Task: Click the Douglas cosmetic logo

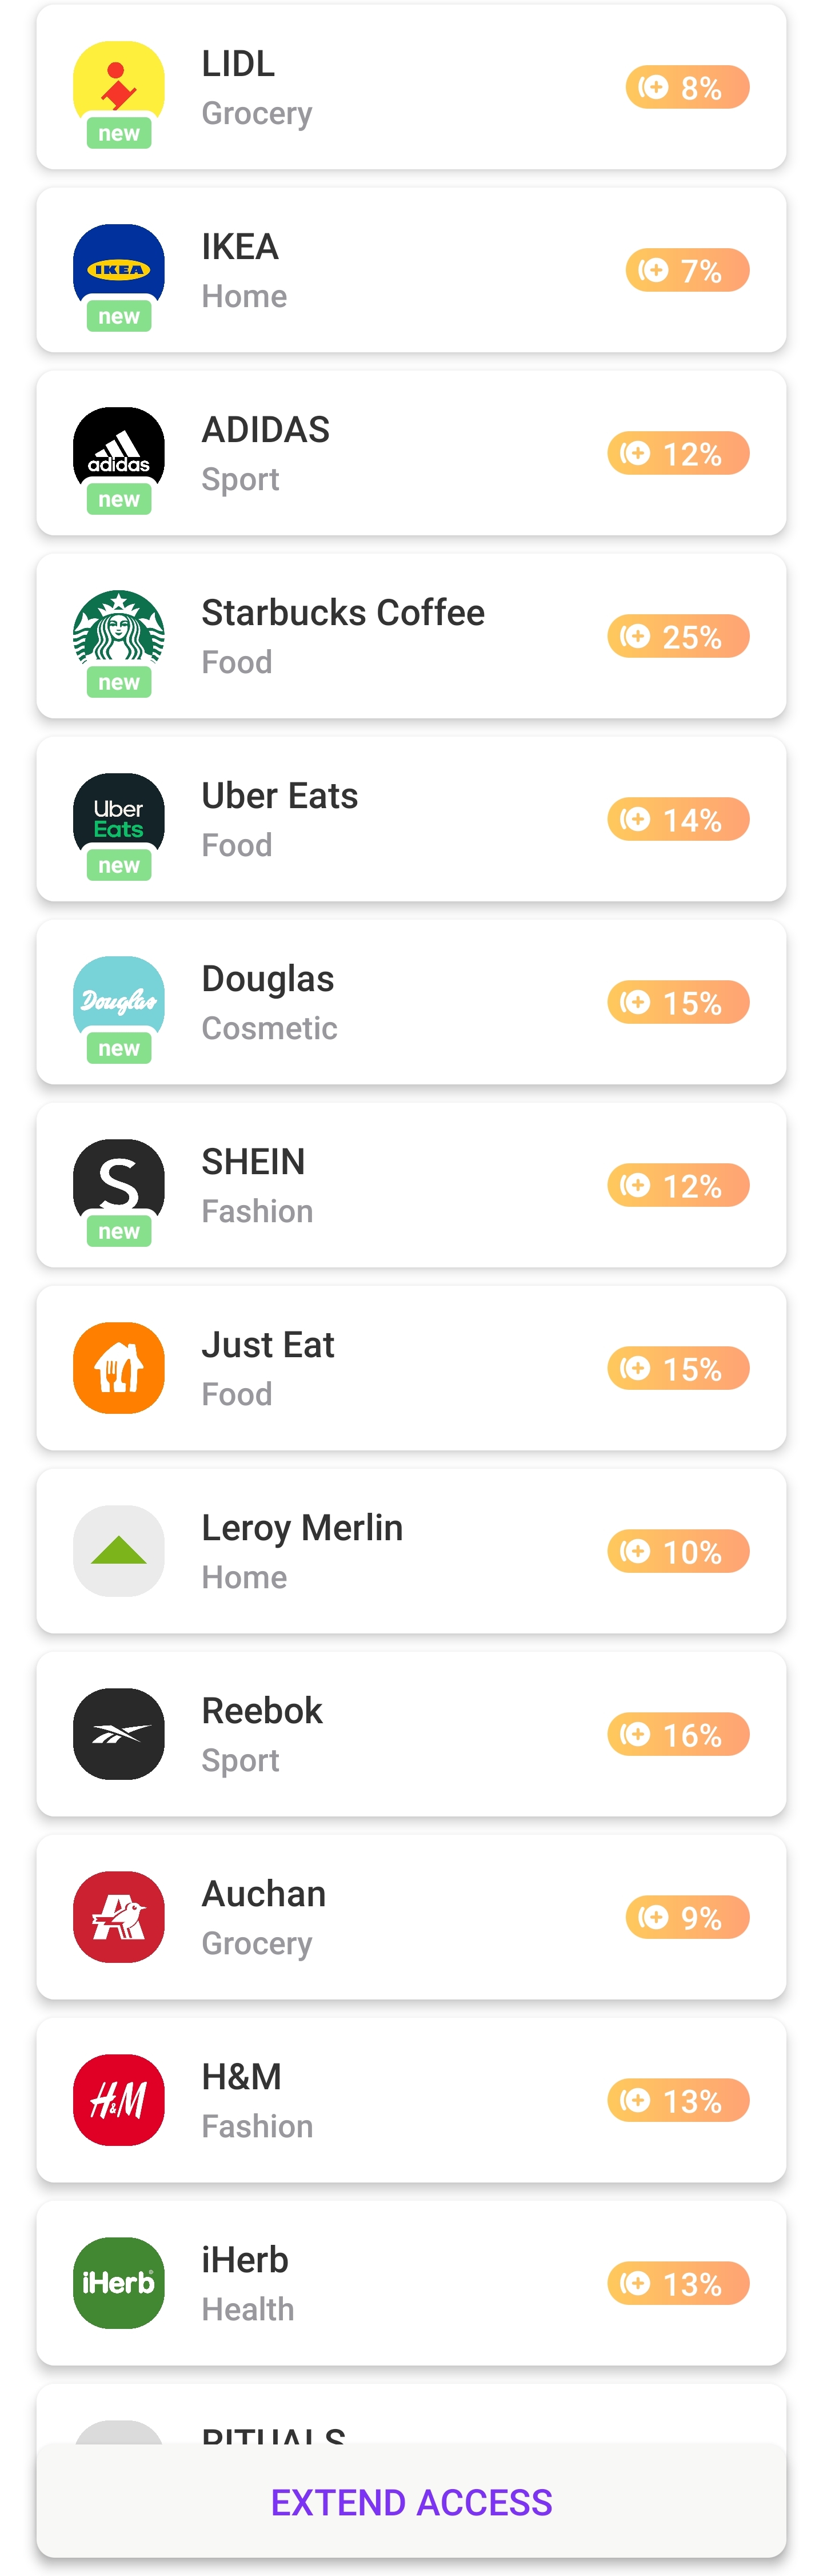Action: [119, 1002]
